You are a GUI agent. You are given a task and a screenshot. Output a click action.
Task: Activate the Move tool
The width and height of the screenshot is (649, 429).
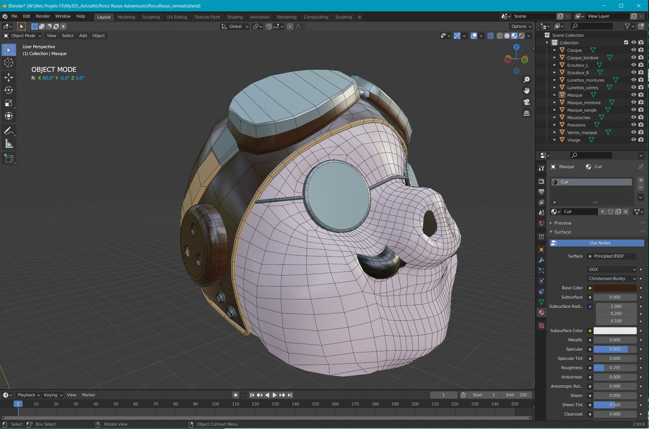tap(9, 77)
